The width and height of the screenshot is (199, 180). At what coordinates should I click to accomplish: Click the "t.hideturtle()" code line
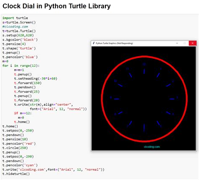(16, 174)
